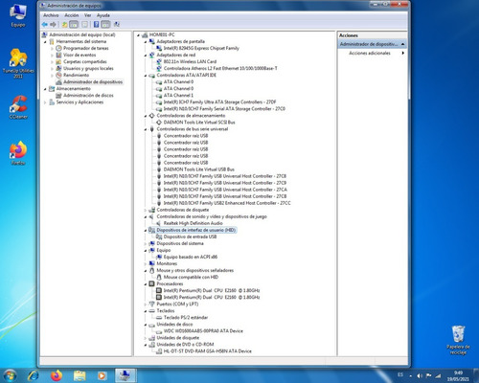This screenshot has height=383, width=479.
Task: Select Equipo basado en ACPI x86
Action: coord(191,257)
